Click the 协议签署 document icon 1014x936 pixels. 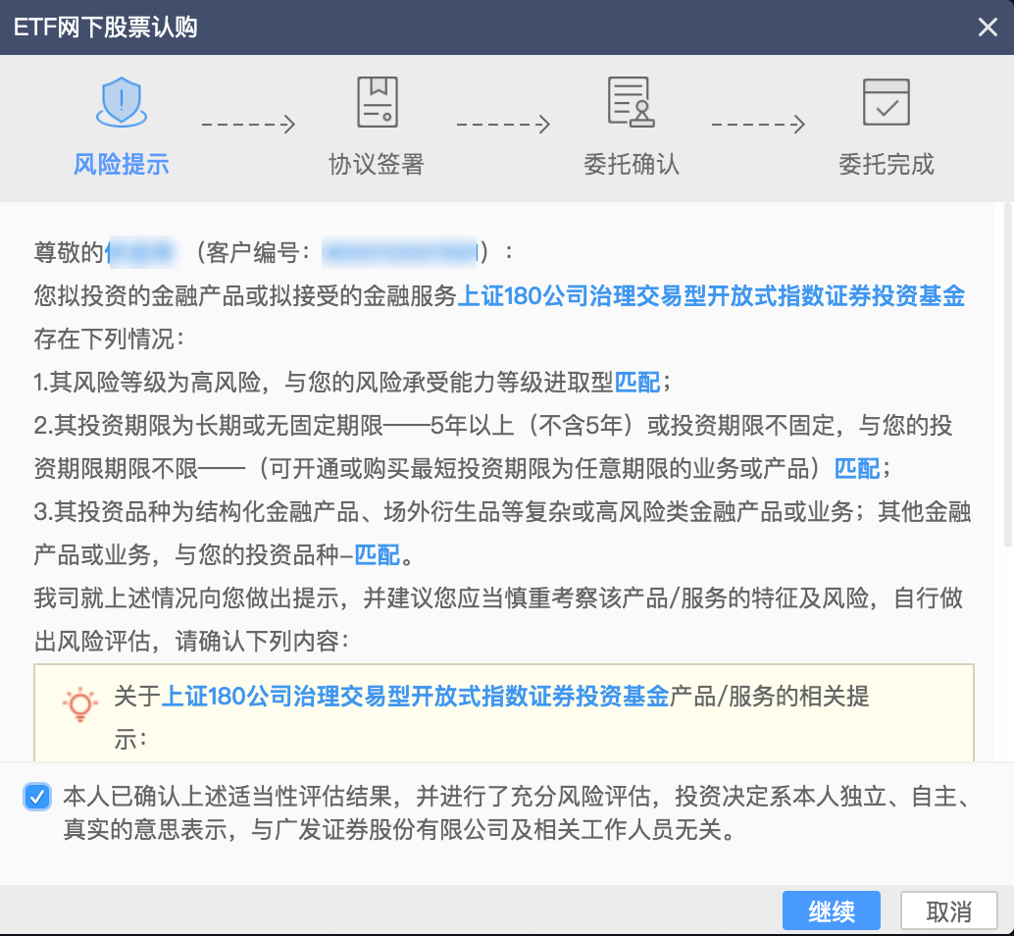point(377,102)
